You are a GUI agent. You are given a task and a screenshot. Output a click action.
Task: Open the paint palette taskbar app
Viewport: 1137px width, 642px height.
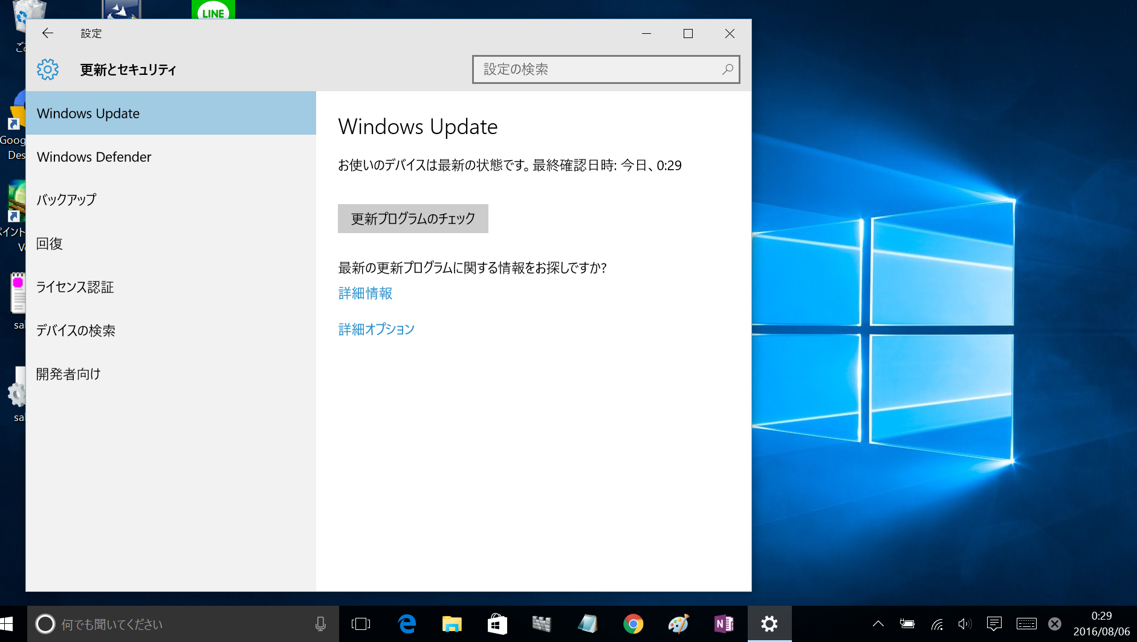pyautogui.click(x=678, y=624)
